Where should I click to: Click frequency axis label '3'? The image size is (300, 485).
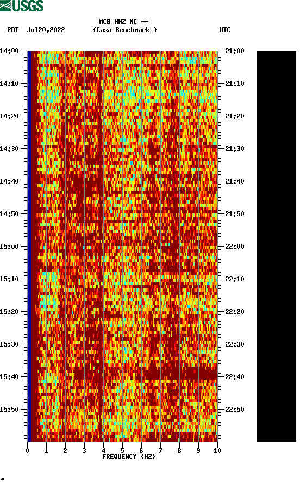coord(84,451)
